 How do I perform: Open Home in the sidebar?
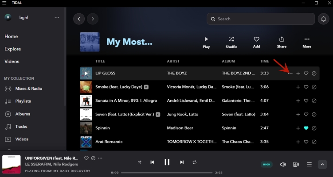pyautogui.click(x=11, y=36)
